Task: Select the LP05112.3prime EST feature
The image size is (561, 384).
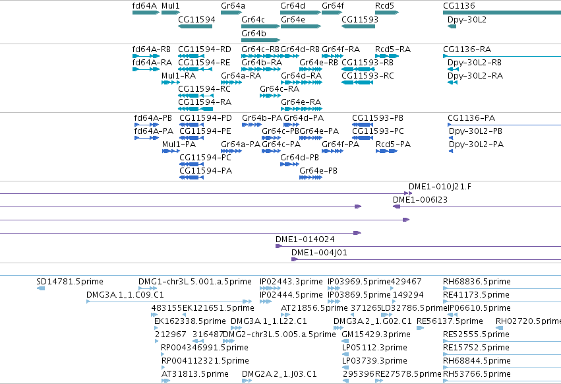Action: [345, 354]
